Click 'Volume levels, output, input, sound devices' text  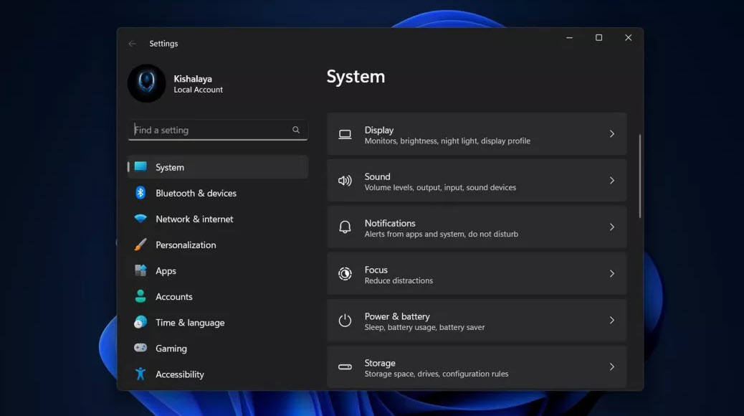[x=440, y=188]
